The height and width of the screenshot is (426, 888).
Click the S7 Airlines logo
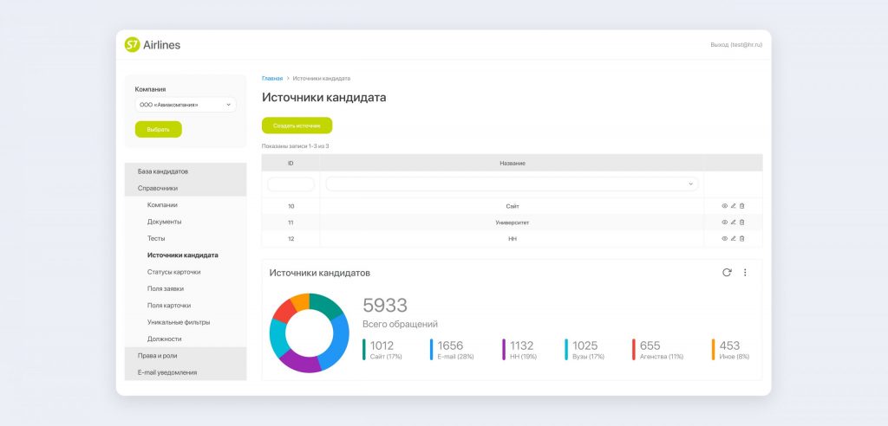tap(153, 45)
